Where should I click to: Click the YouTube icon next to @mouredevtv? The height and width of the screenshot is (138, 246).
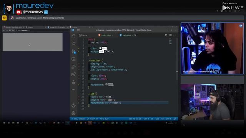pyautogui.click(x=18, y=12)
